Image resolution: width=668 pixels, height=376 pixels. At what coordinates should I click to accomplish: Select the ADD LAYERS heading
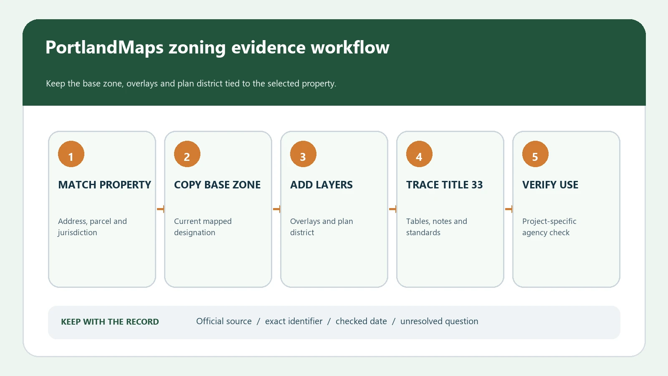coord(321,185)
